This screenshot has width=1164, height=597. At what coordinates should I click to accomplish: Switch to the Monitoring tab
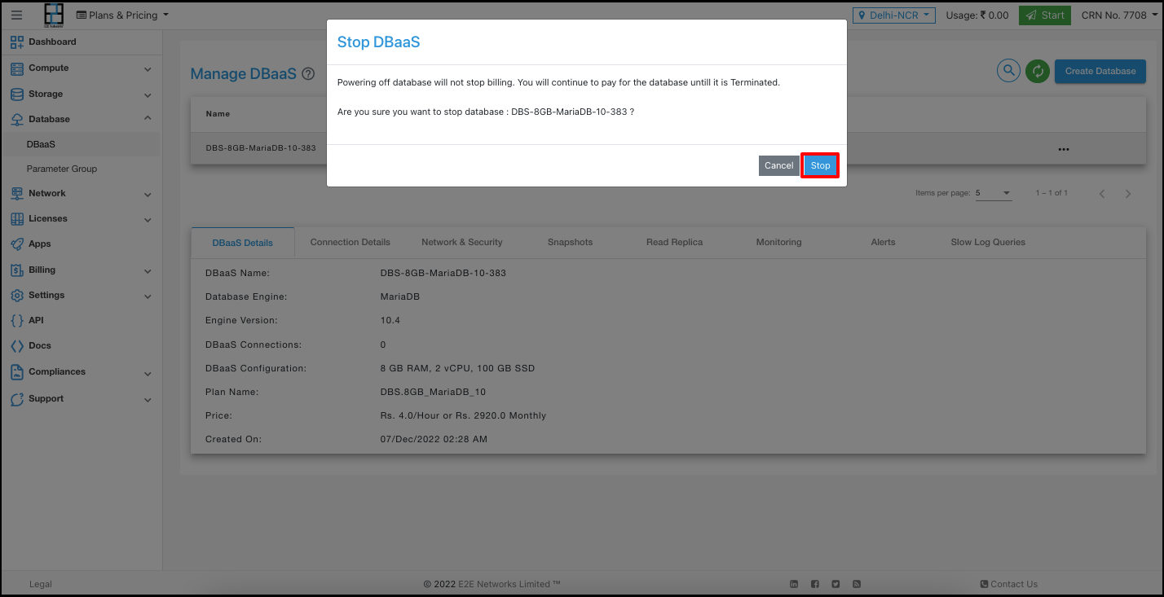point(778,242)
